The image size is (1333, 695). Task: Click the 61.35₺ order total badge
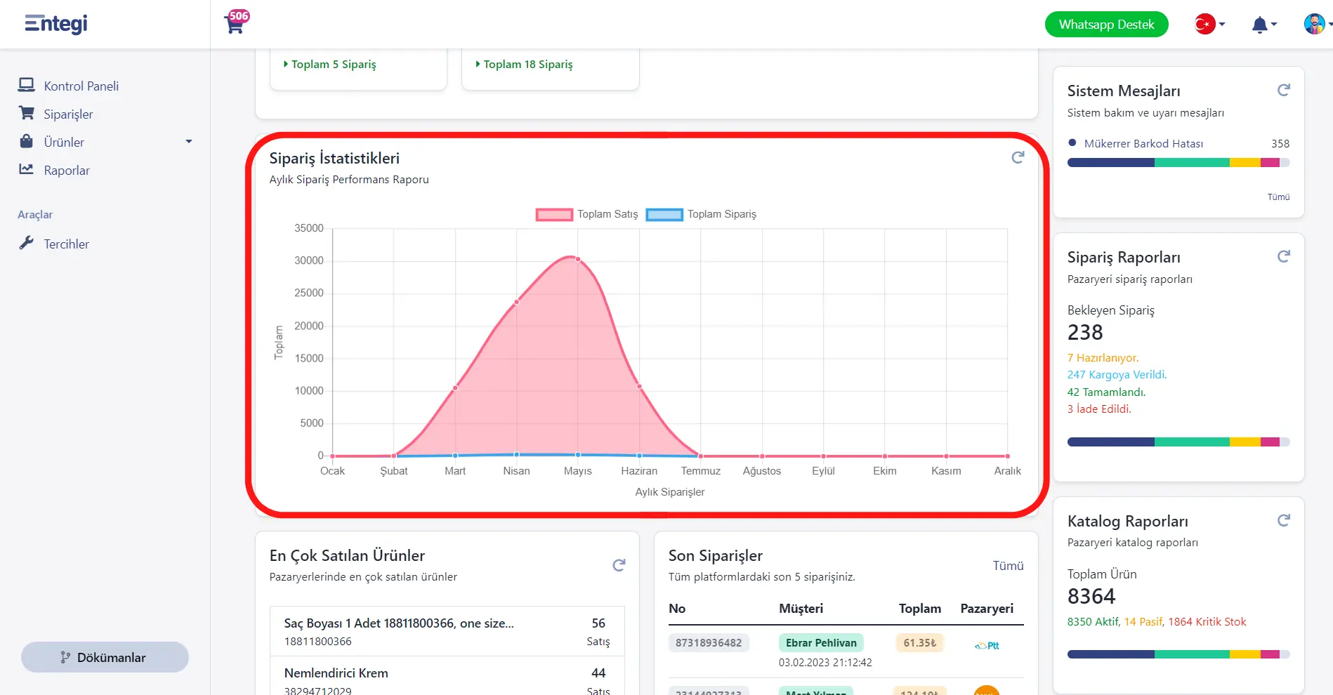click(919, 643)
